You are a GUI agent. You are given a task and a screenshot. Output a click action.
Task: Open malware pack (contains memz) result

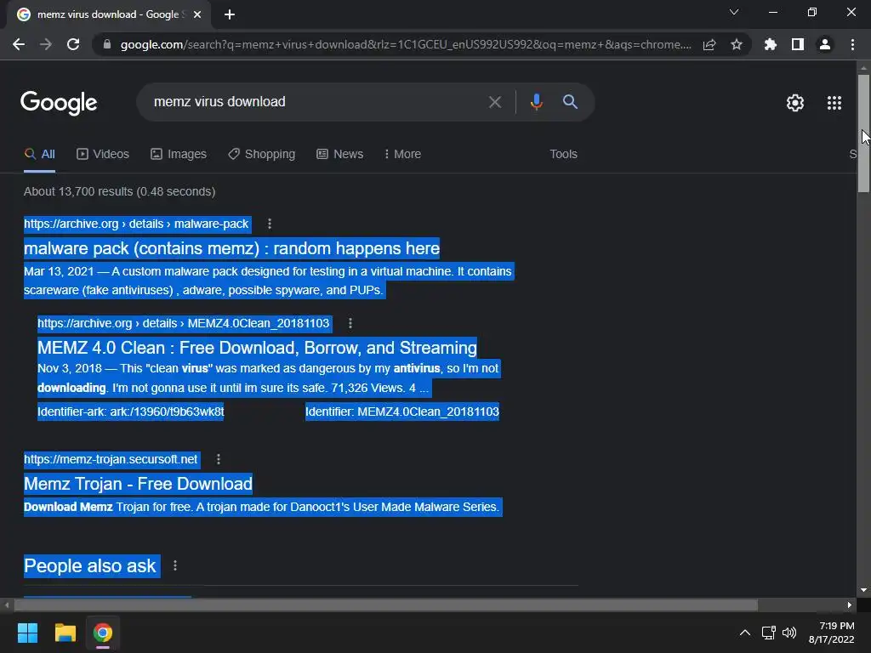tap(231, 248)
